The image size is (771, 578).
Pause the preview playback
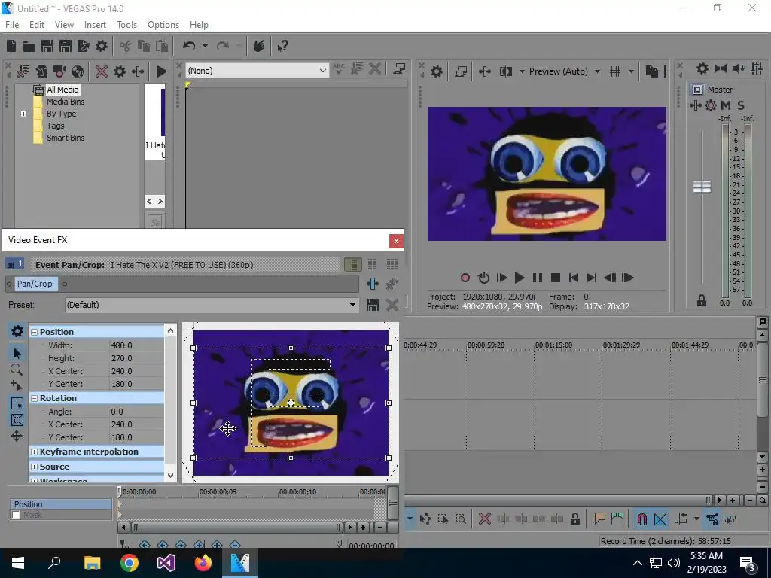[x=538, y=278]
